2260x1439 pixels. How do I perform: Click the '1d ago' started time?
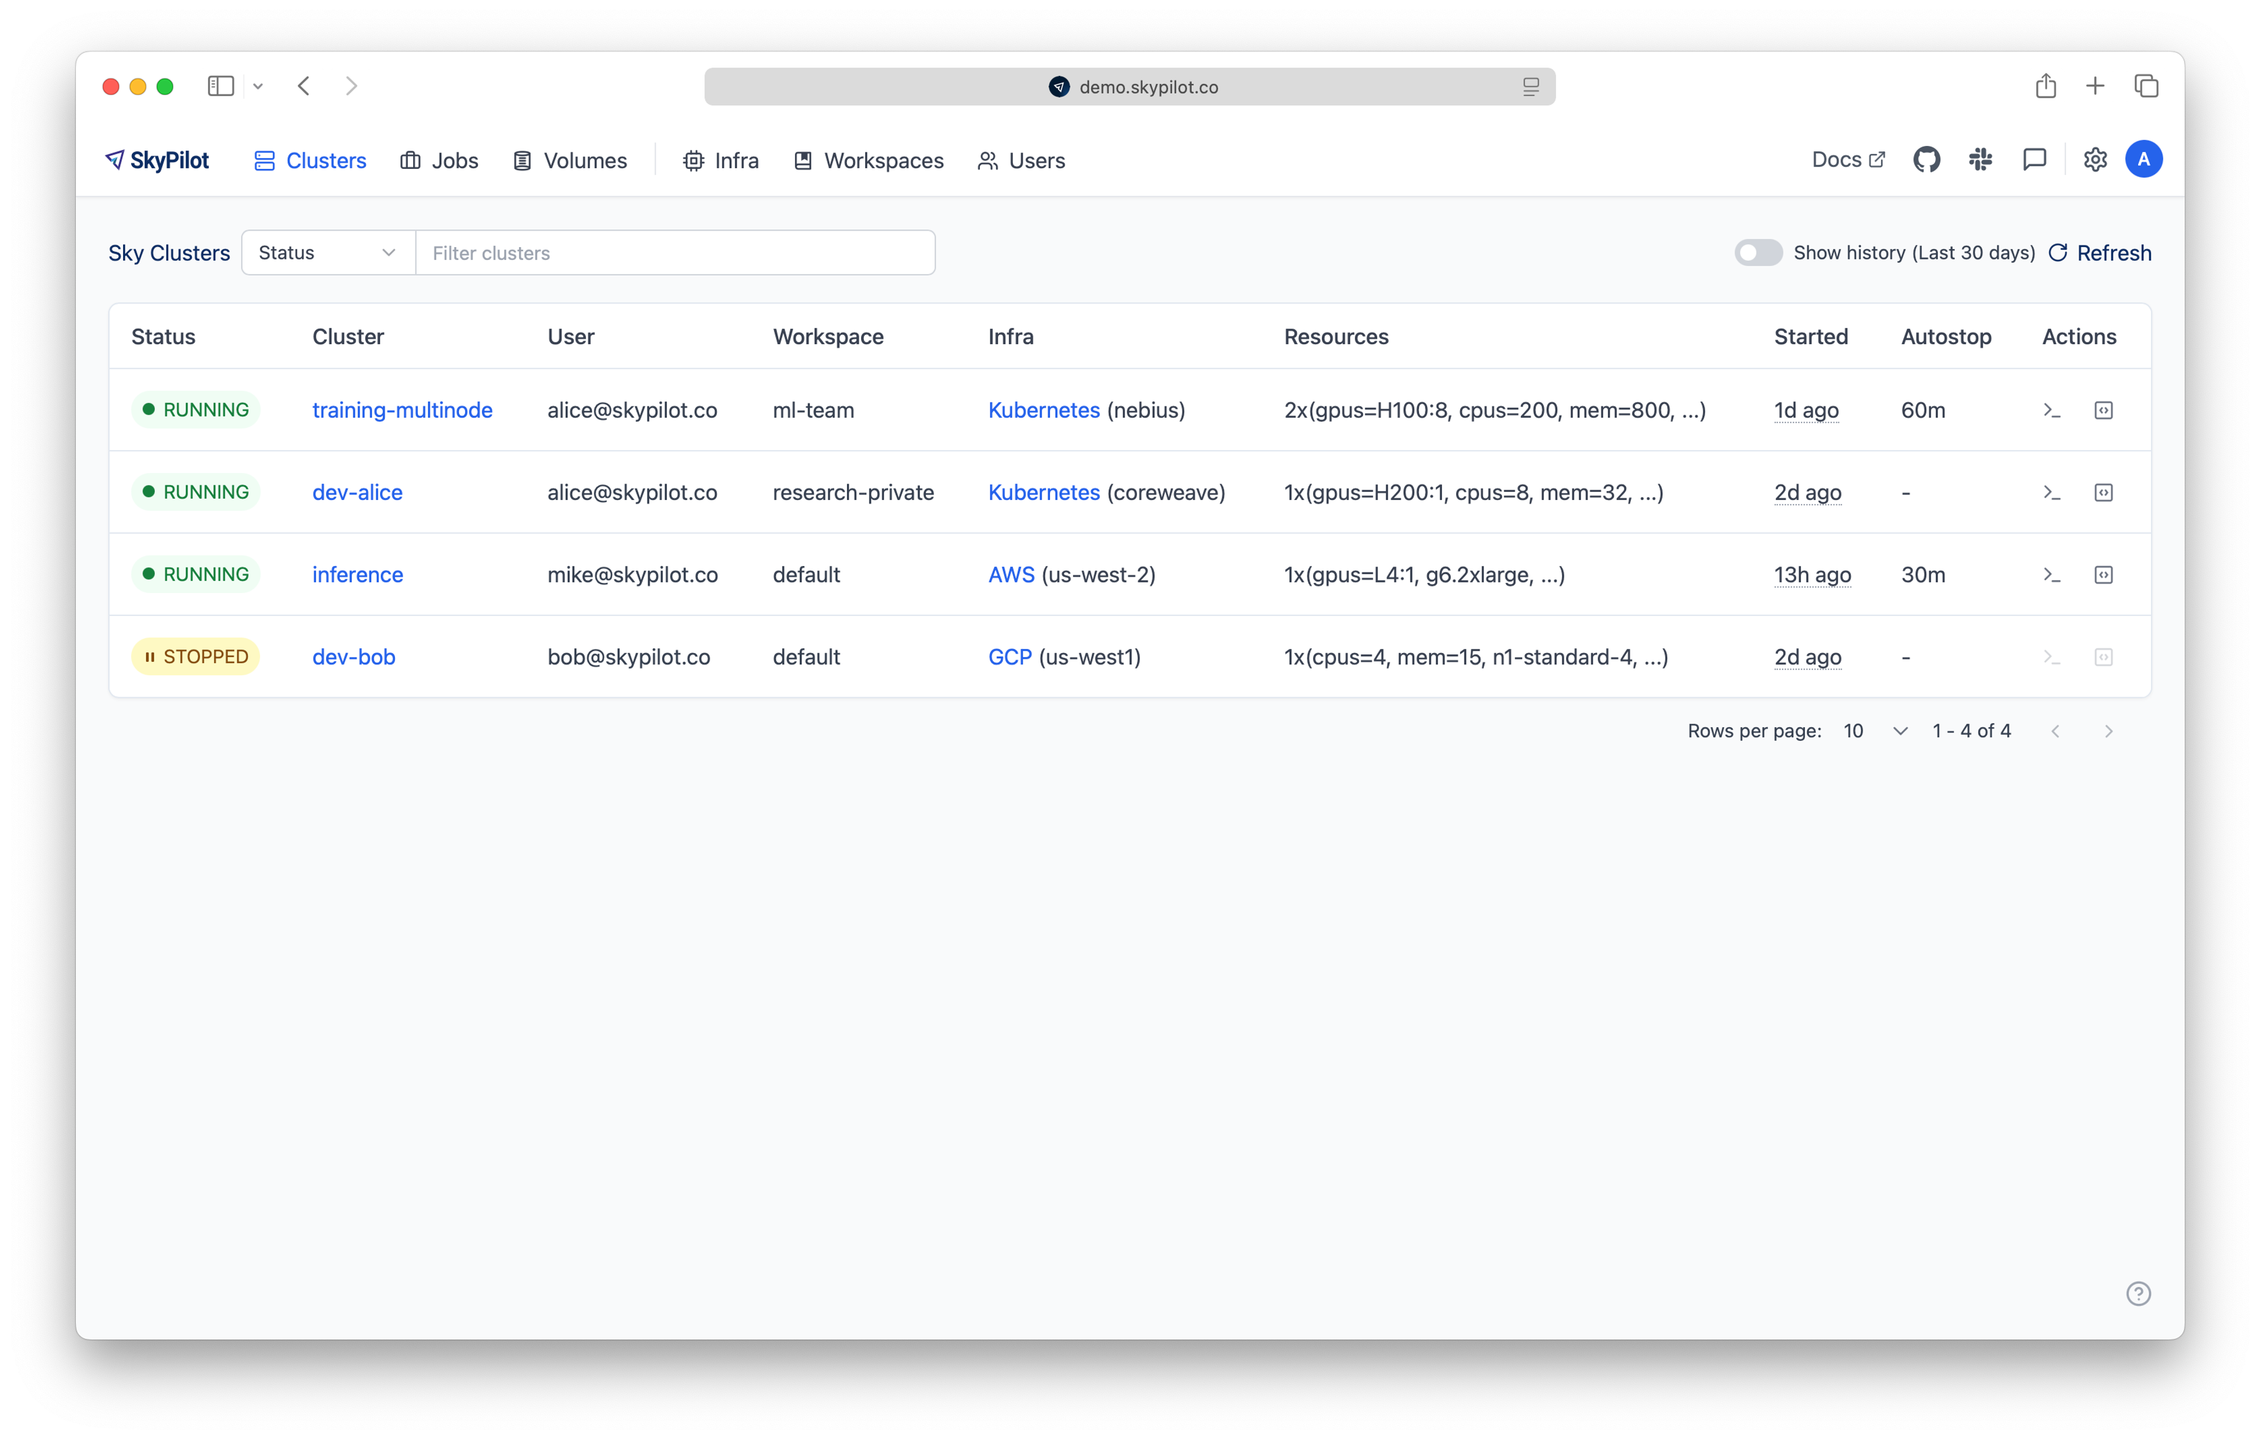coord(1806,410)
